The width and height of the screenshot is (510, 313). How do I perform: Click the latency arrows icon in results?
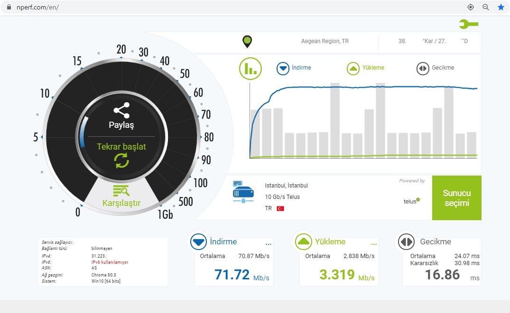tap(406, 241)
